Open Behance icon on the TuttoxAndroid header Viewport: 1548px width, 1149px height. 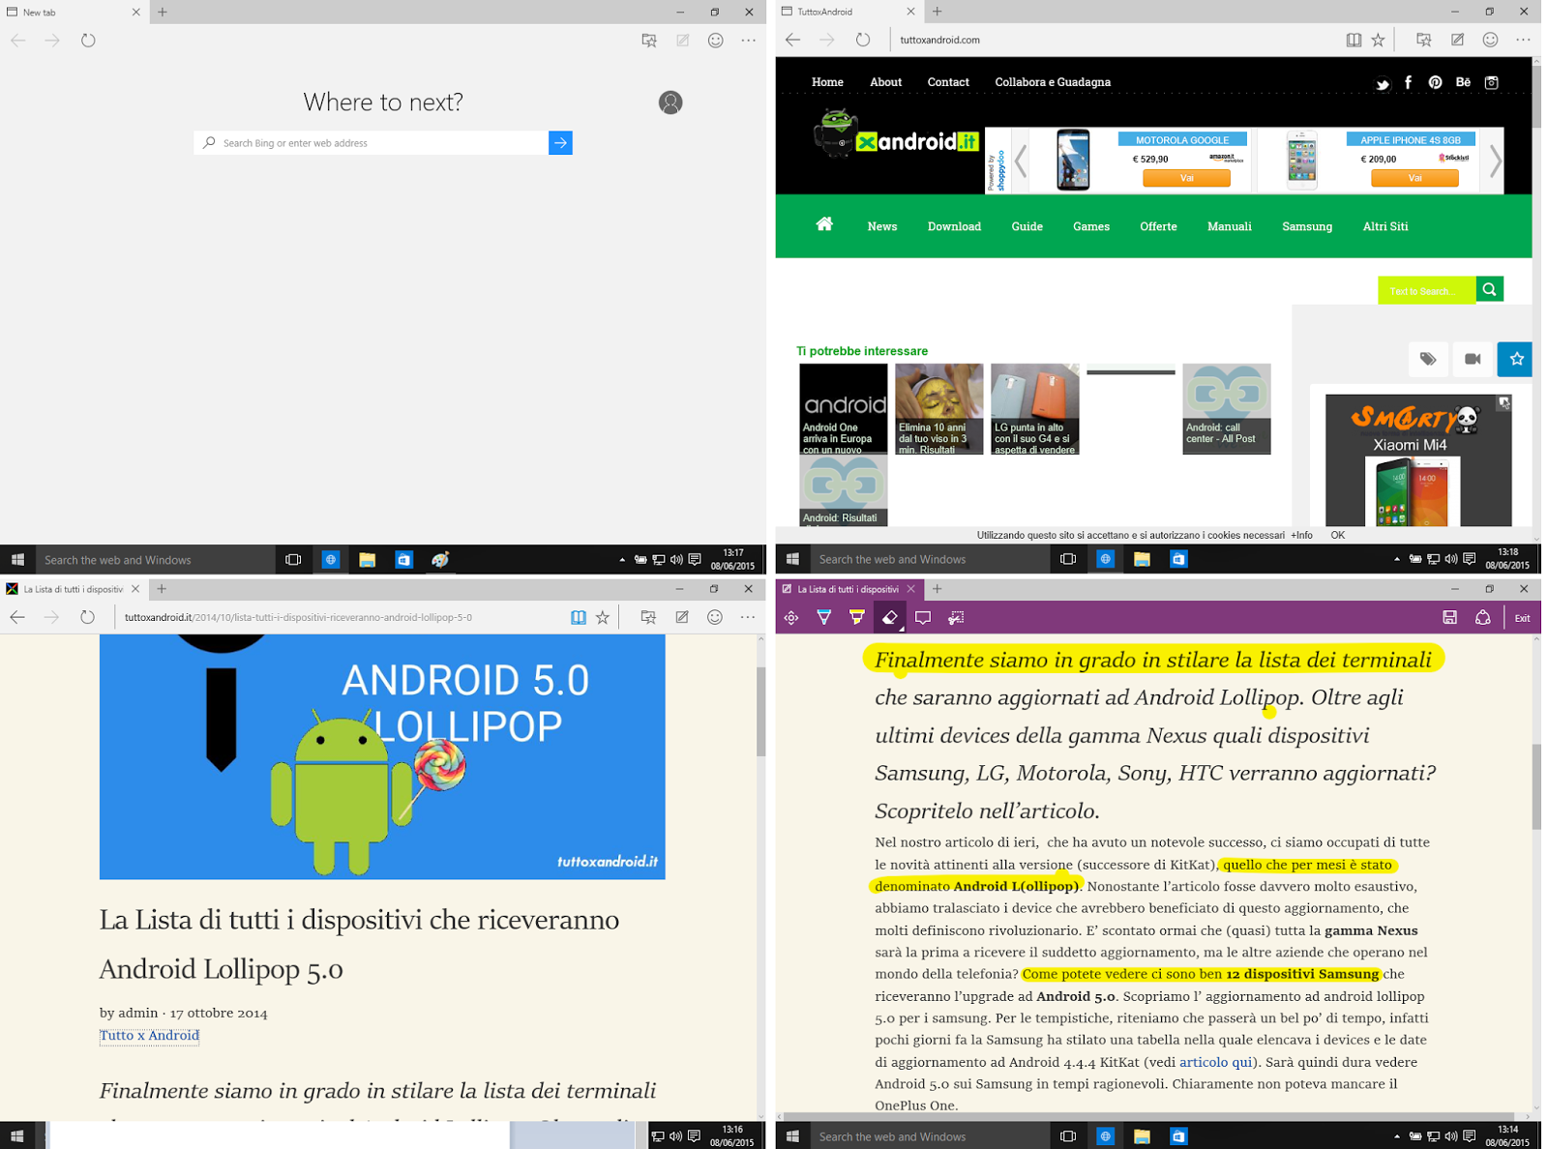(x=1463, y=82)
